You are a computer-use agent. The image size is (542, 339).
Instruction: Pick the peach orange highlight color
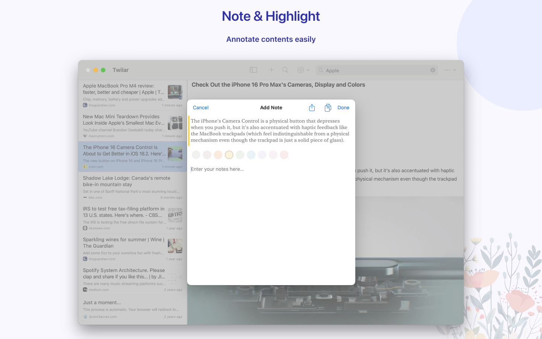(218, 155)
